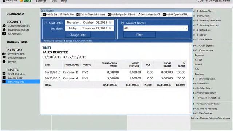Screen dimensions: 233x131
Task: Open Inventory Item in the sidebar
Action: [x=16, y=54]
